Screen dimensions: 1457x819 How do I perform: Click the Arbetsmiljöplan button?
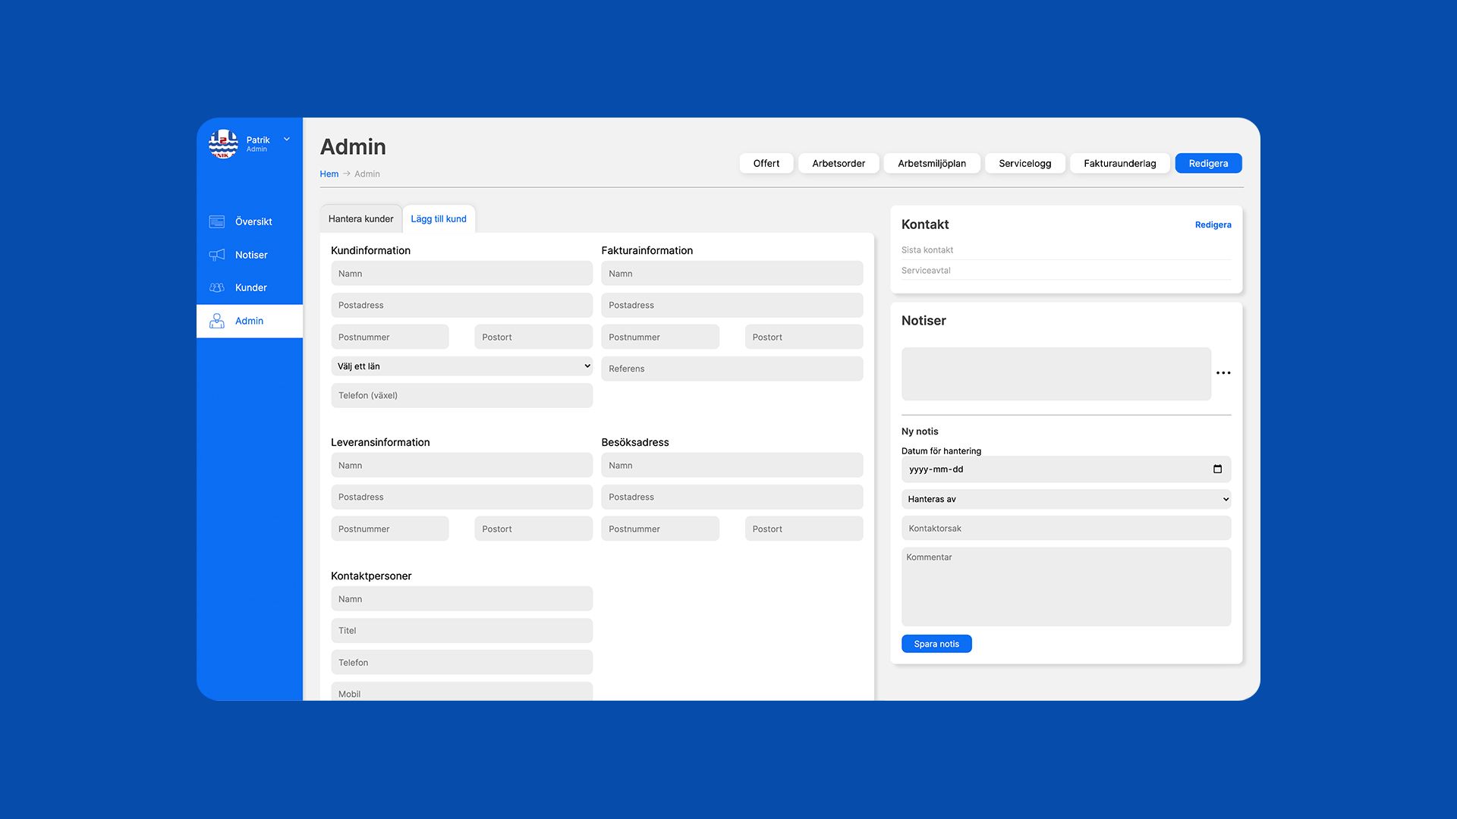point(931,163)
